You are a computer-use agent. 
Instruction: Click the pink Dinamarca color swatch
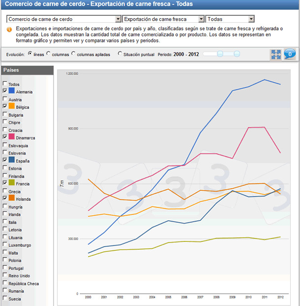12,136
